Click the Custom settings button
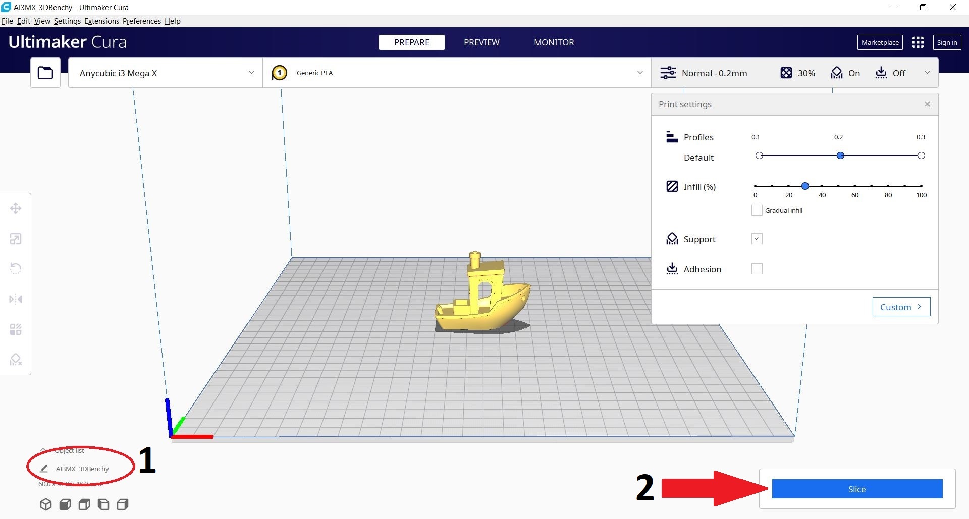This screenshot has height=519, width=969. click(x=901, y=307)
